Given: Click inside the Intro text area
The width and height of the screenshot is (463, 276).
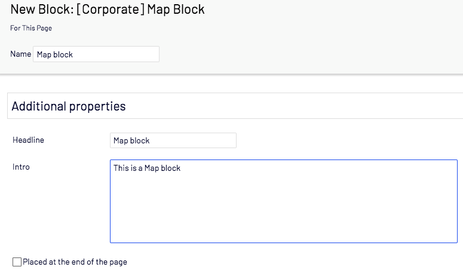Looking at the screenshot, I should click(283, 201).
